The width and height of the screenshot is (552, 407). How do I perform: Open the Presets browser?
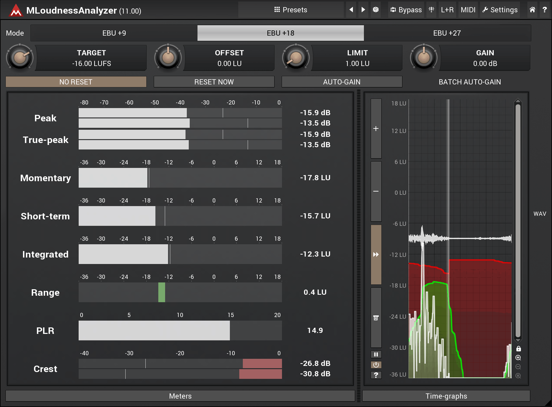point(291,10)
